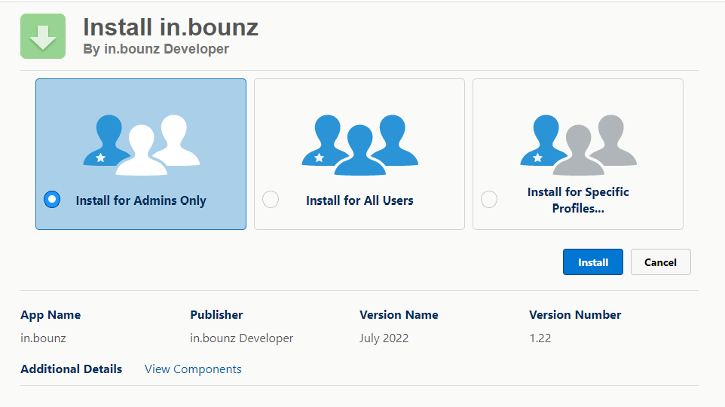Click the Cancel button
This screenshot has height=407, width=725.
point(661,262)
